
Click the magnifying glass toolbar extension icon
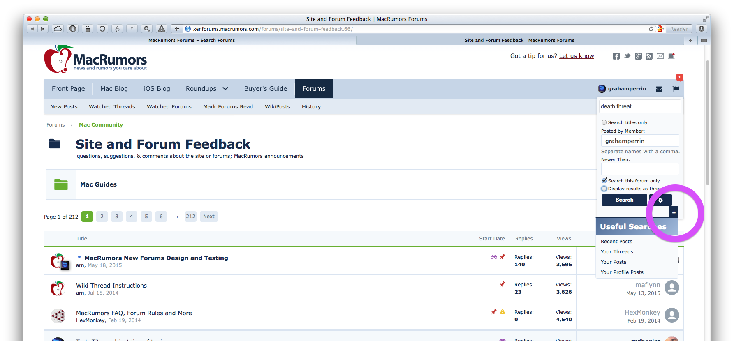[147, 29]
